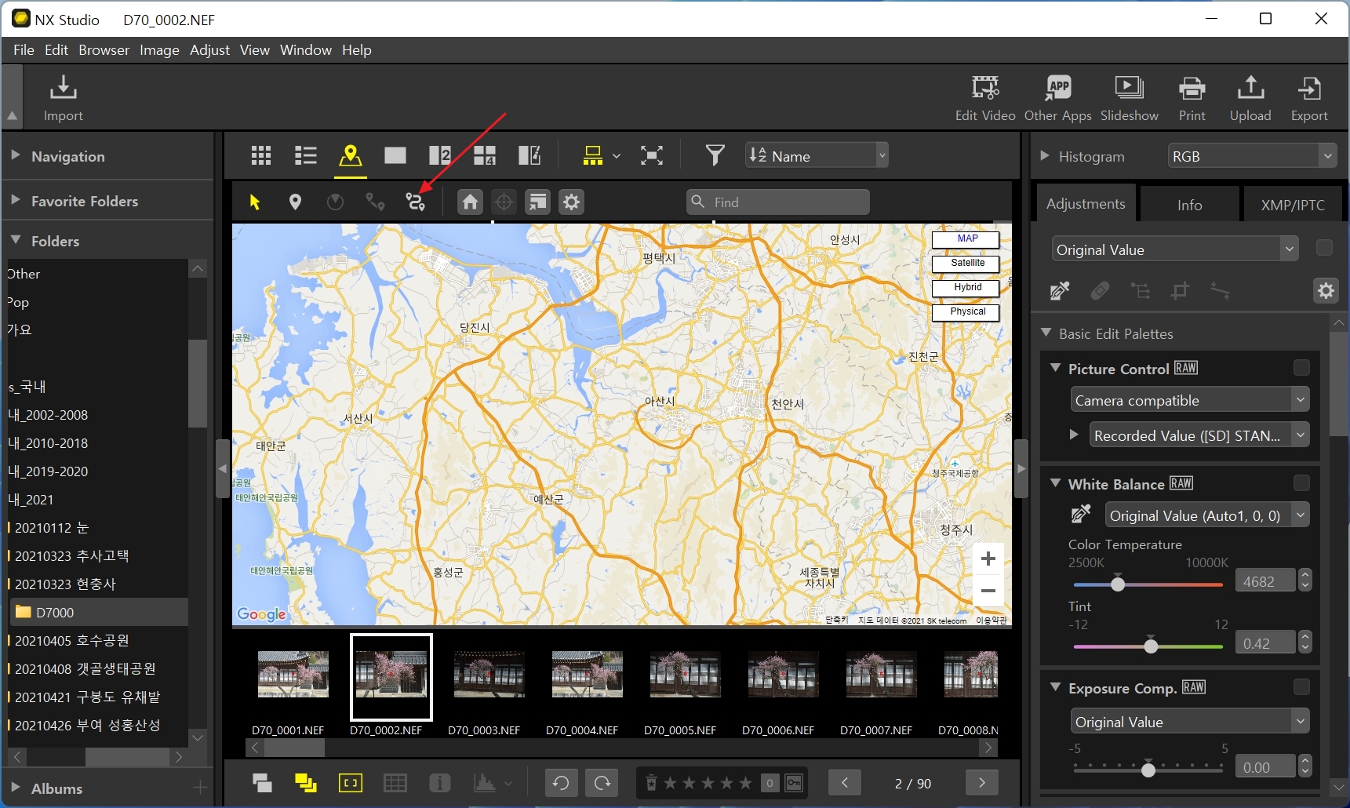
Task: Select the 4-image compare view
Action: (x=485, y=155)
